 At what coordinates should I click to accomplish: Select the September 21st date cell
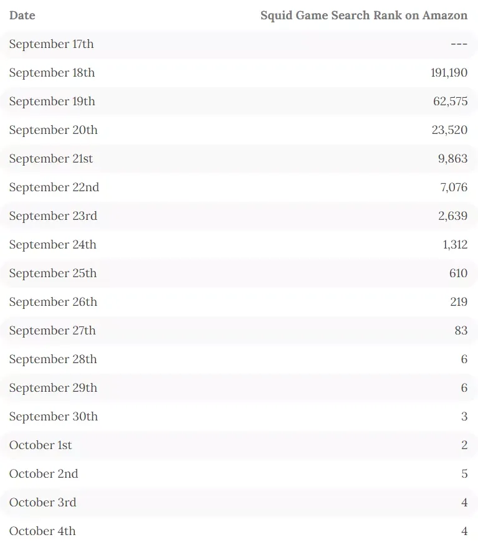click(x=51, y=159)
